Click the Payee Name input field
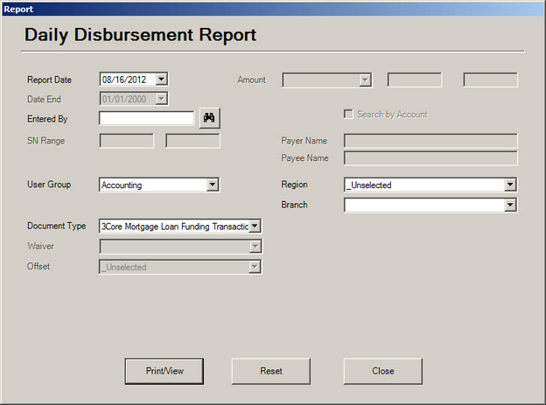 [430, 158]
